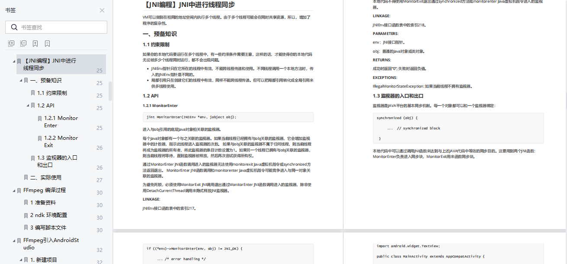Click the bookmark icon beside 1.1 约束限制
567x264 pixels.
coord(32,92)
